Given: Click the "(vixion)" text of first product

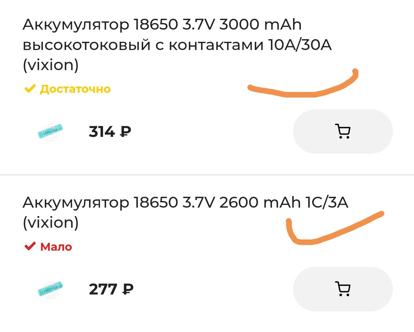Looking at the screenshot, I should (x=51, y=65).
